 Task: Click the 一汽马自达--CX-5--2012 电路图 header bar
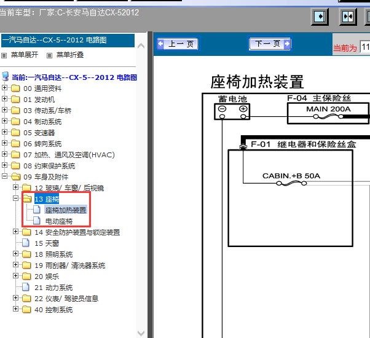(x=68, y=41)
